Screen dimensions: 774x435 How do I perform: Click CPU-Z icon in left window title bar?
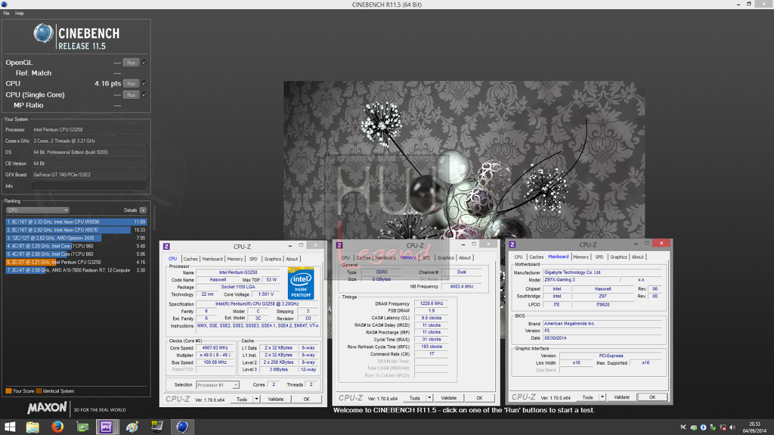pyautogui.click(x=166, y=246)
